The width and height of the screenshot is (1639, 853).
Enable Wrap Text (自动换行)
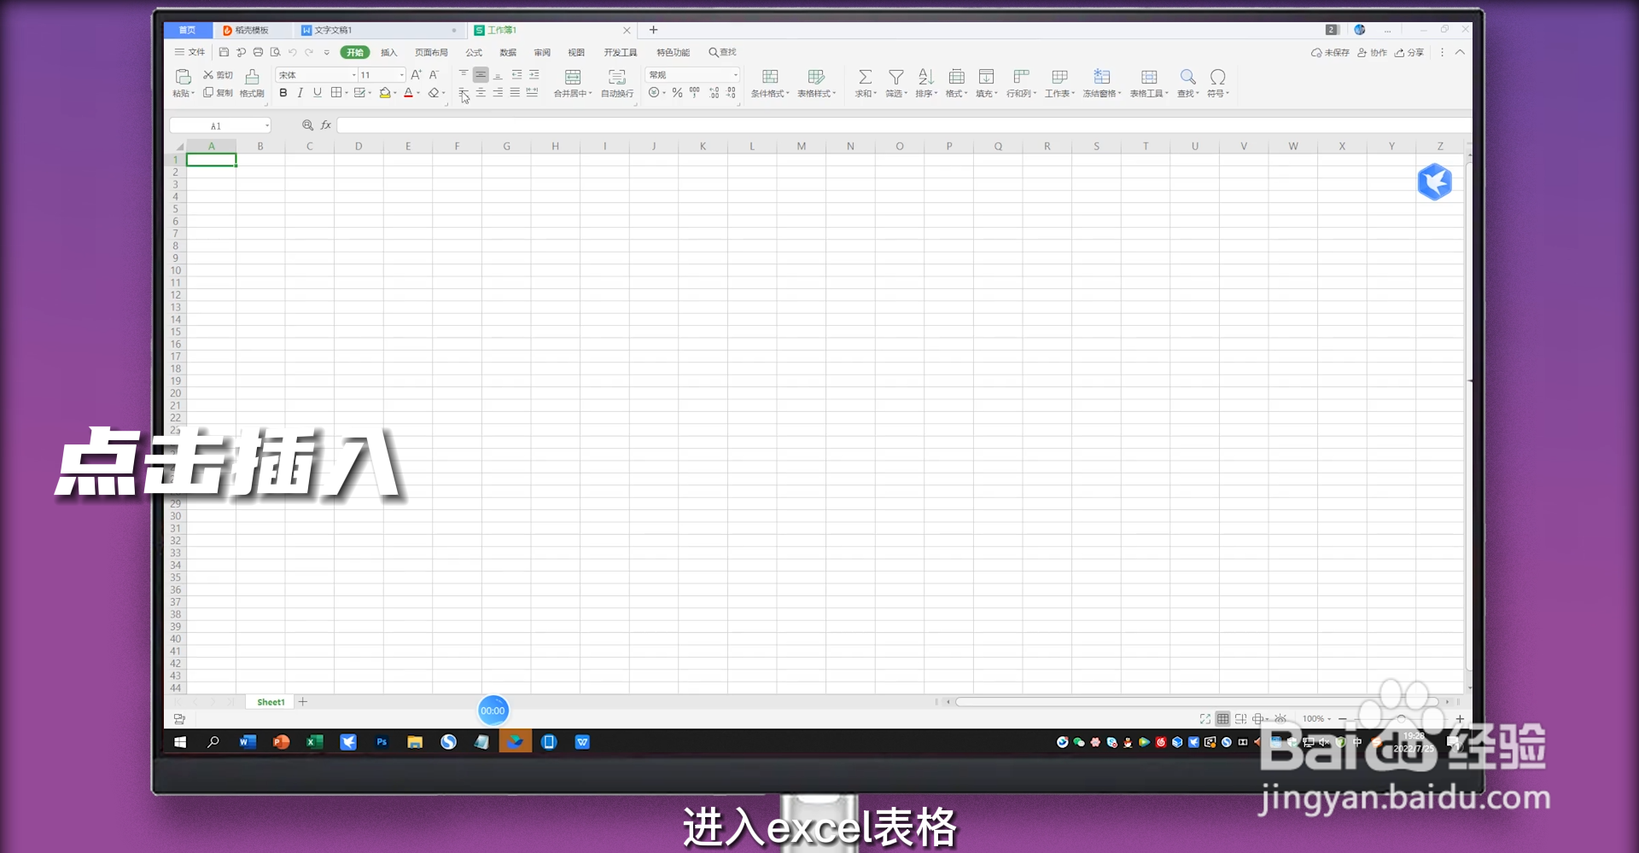coord(616,84)
